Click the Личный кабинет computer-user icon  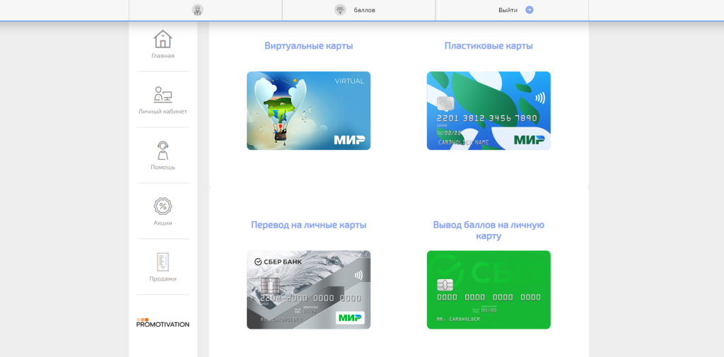[x=163, y=95]
